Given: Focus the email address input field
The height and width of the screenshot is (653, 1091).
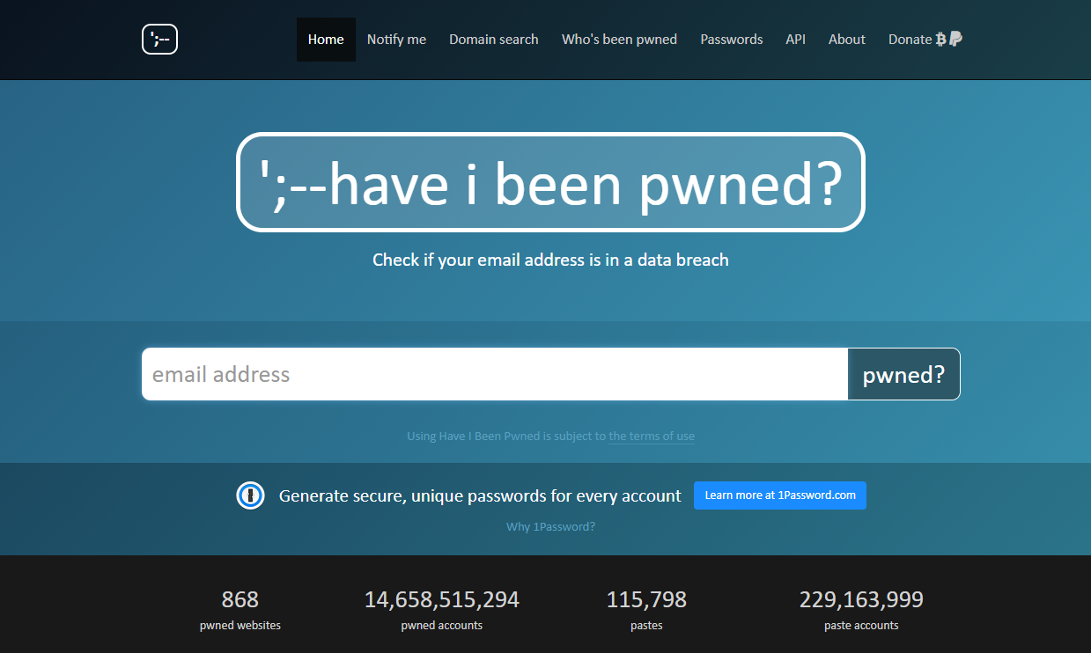Looking at the screenshot, I should point(495,374).
